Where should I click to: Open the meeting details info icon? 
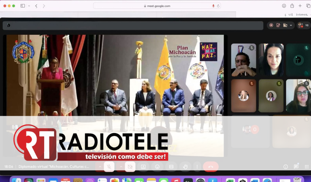285,167
